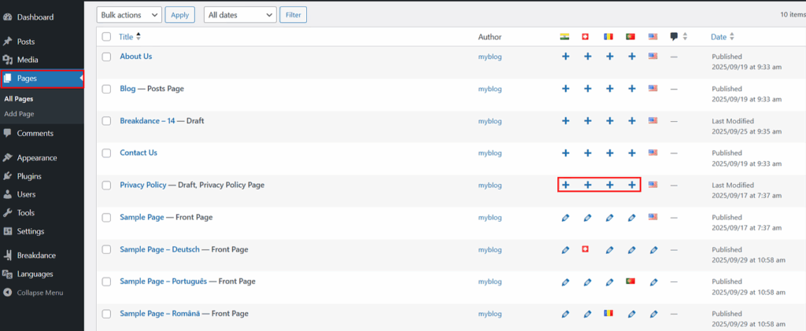Select the Privacy Policy row checkbox

pos(106,186)
